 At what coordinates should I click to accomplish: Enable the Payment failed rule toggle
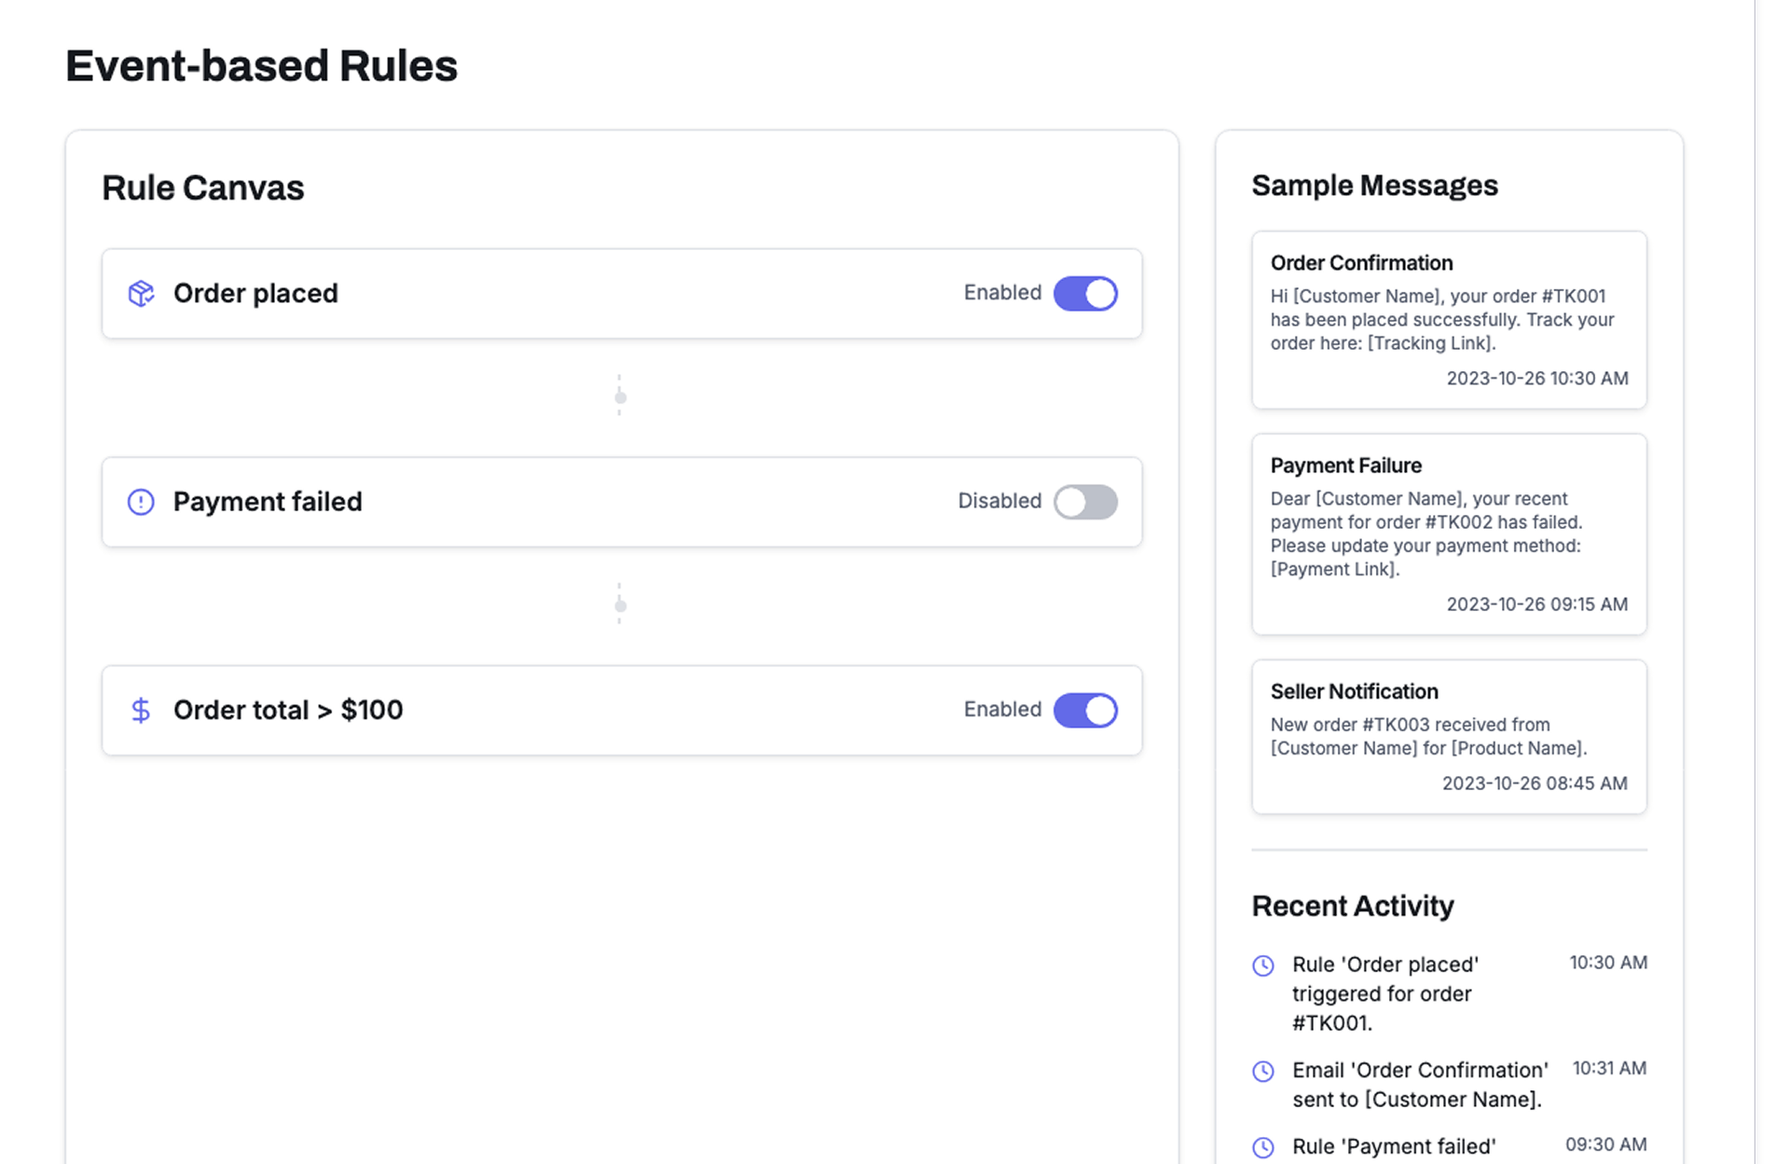click(1085, 502)
